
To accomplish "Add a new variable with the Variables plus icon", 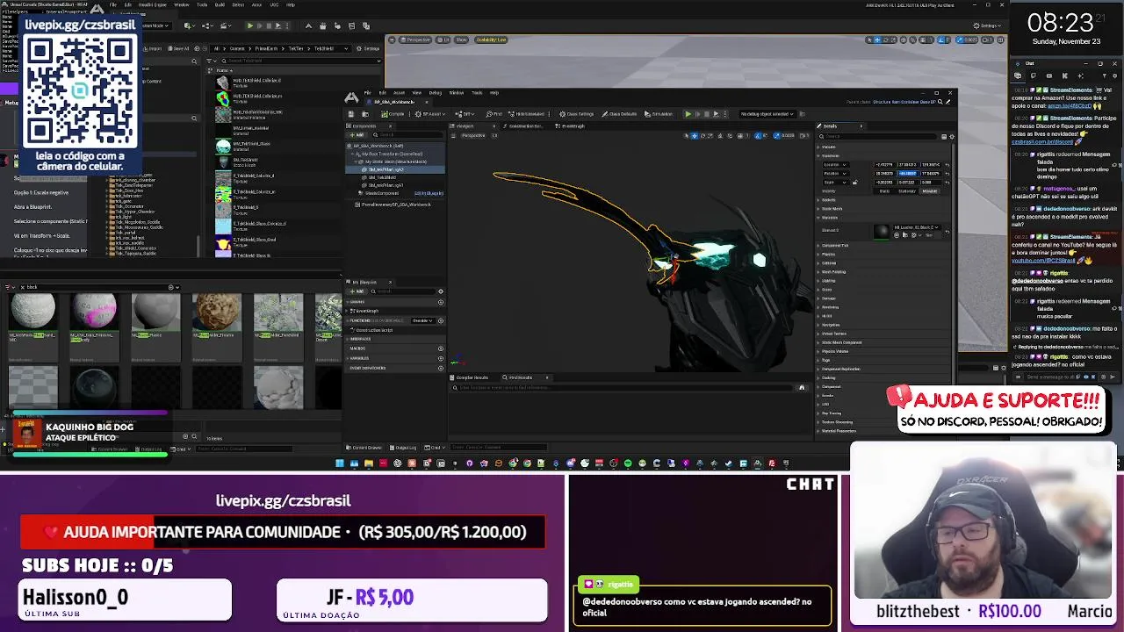I will coord(441,358).
